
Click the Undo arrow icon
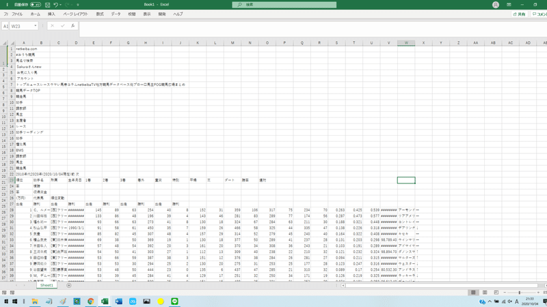(x=55, y=5)
